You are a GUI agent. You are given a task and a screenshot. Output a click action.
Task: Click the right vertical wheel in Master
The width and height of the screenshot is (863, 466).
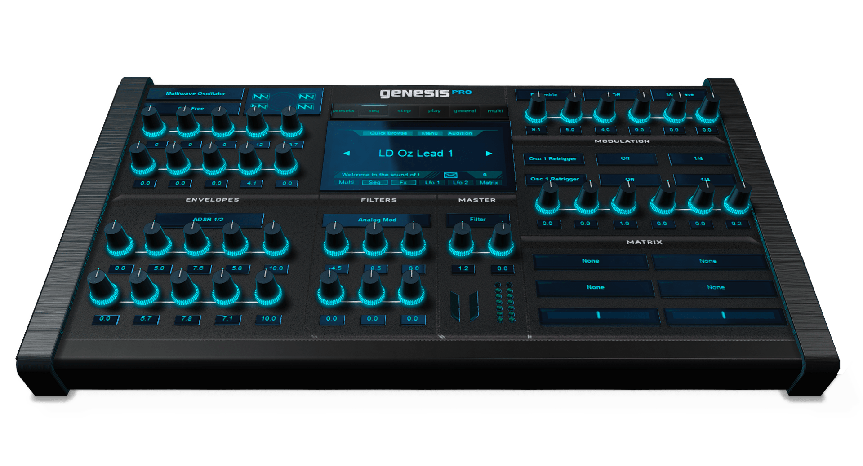pyautogui.click(x=473, y=306)
